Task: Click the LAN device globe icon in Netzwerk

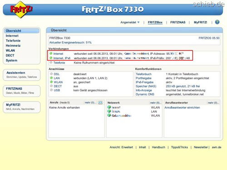Action: point(109,111)
